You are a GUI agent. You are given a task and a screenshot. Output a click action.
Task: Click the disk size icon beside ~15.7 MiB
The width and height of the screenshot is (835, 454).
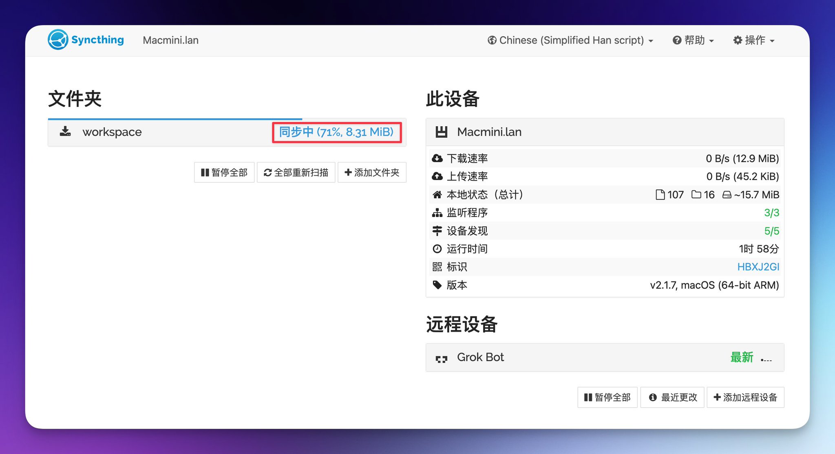coord(727,195)
